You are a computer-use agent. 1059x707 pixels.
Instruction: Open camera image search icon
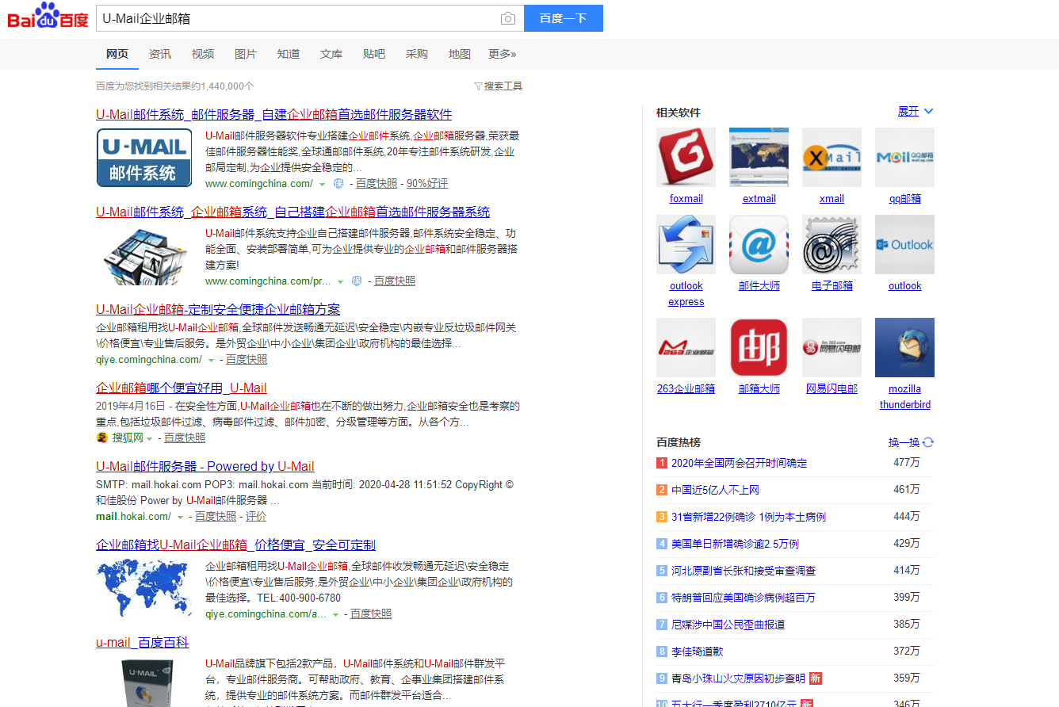click(508, 18)
